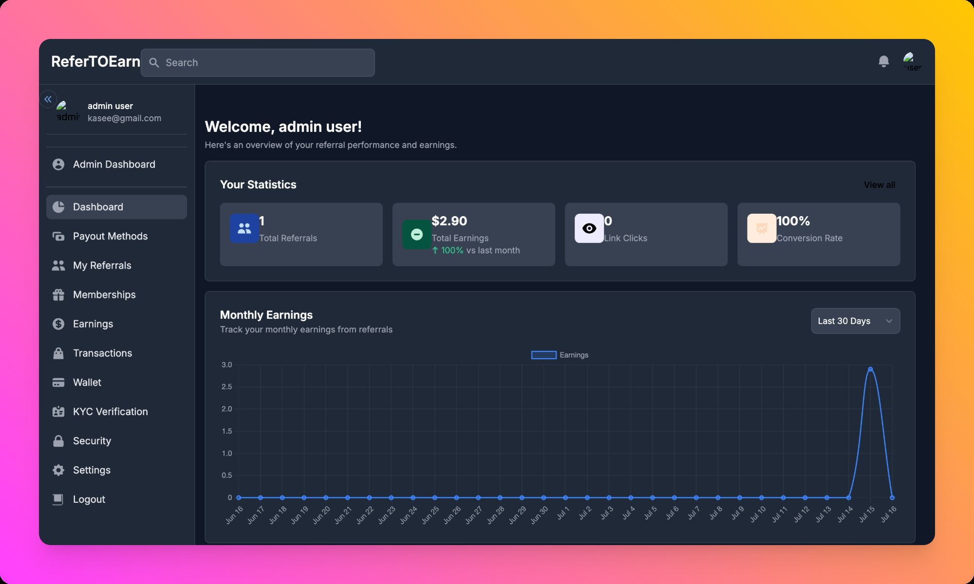Click the Transactions lock icon
The width and height of the screenshot is (974, 584).
[x=58, y=353]
